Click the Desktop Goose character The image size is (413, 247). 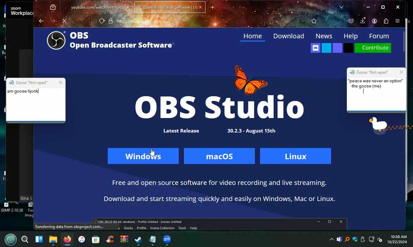point(378,124)
